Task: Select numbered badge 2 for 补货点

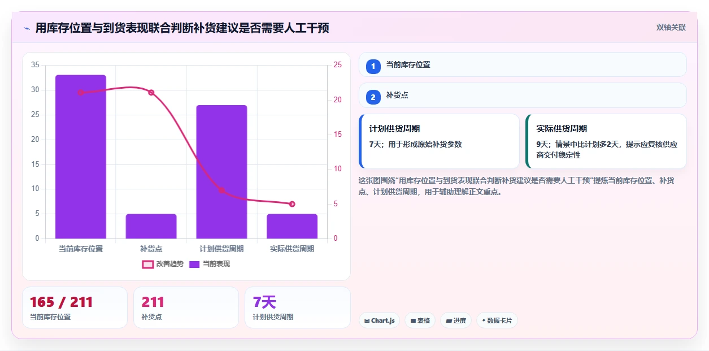Action: tap(373, 97)
